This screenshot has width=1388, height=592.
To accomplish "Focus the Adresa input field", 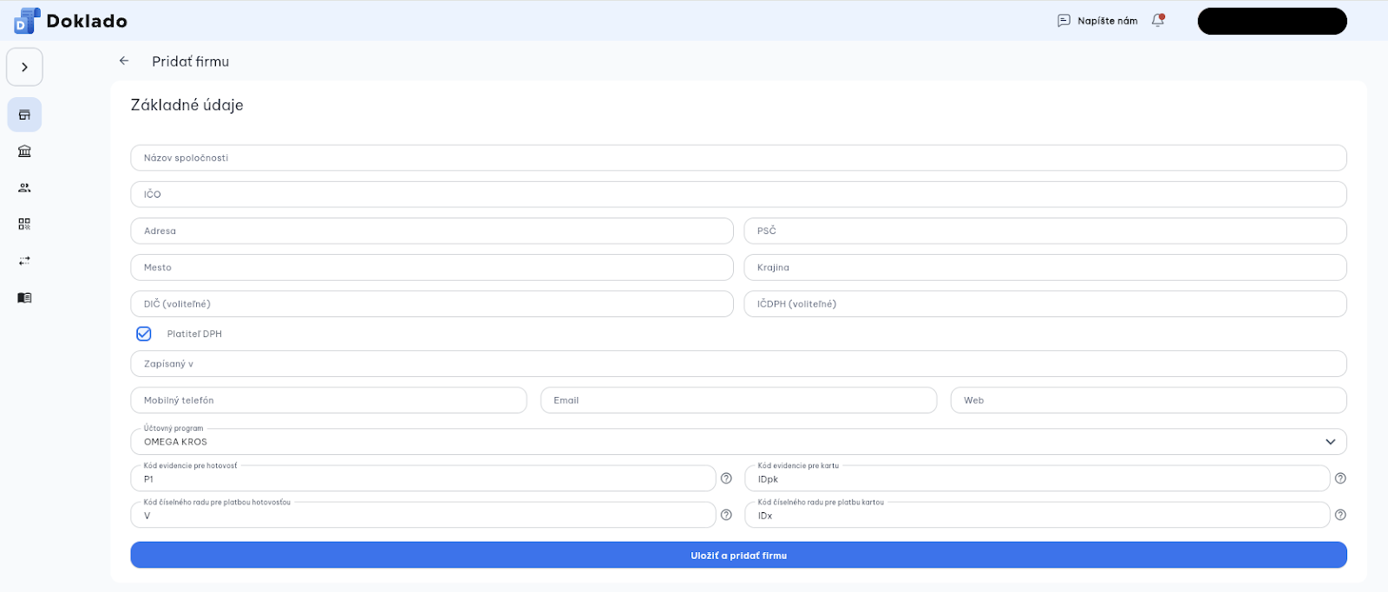I will tap(432, 231).
